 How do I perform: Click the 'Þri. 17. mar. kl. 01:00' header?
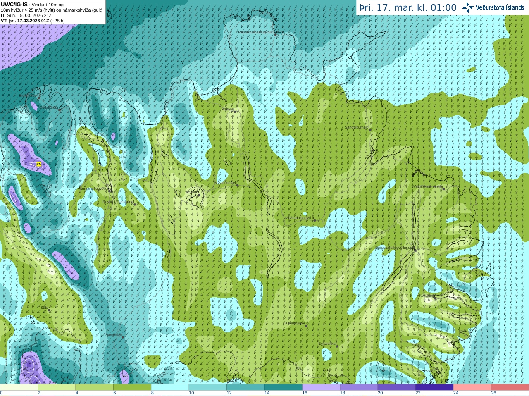click(x=407, y=8)
